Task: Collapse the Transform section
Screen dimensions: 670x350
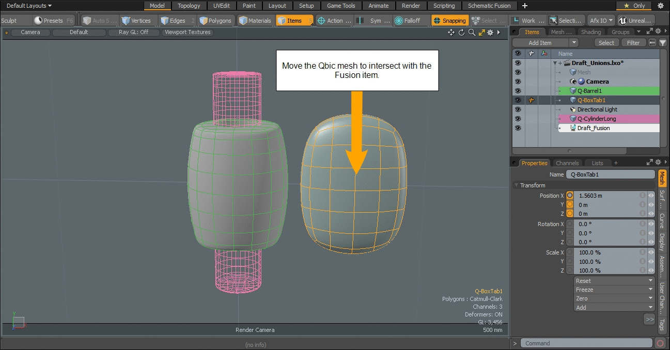Action: tap(516, 185)
